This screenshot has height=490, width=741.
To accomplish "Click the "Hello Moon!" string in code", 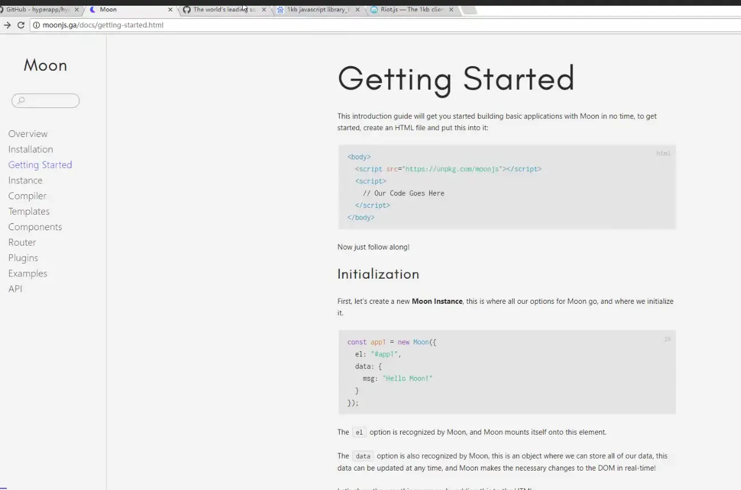I will 408,378.
